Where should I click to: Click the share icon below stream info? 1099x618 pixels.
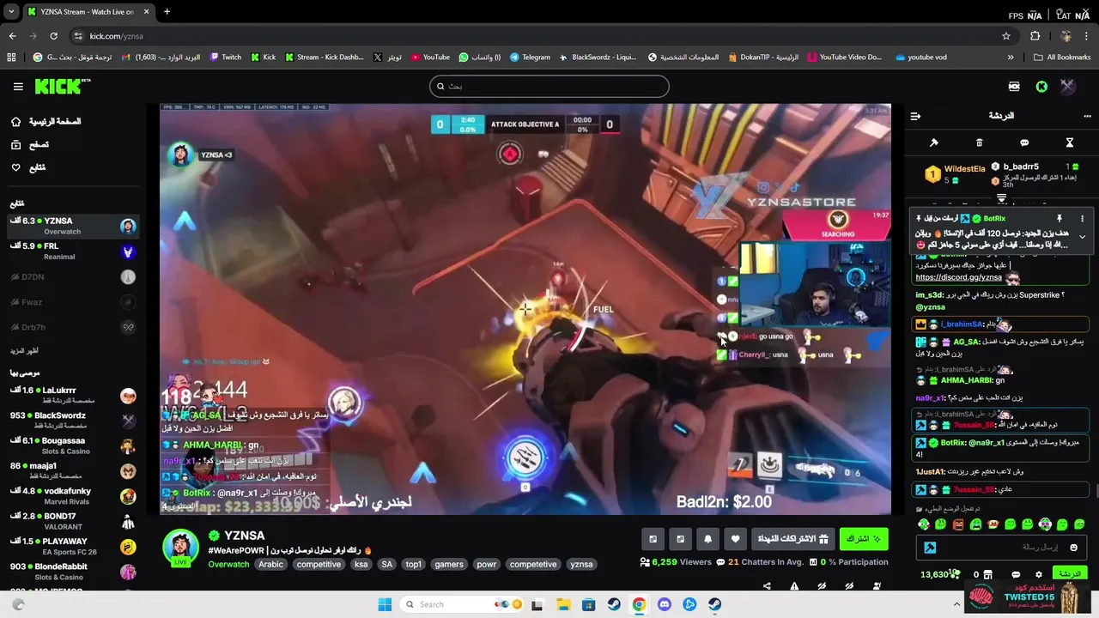pyautogui.click(x=767, y=586)
